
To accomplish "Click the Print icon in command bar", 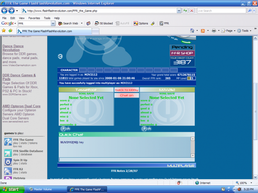I will pyautogui.click(x=214, y=31).
